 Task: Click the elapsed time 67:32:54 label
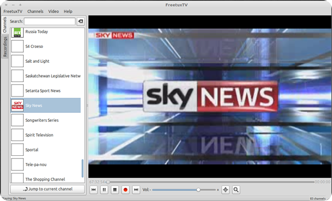point(97,182)
